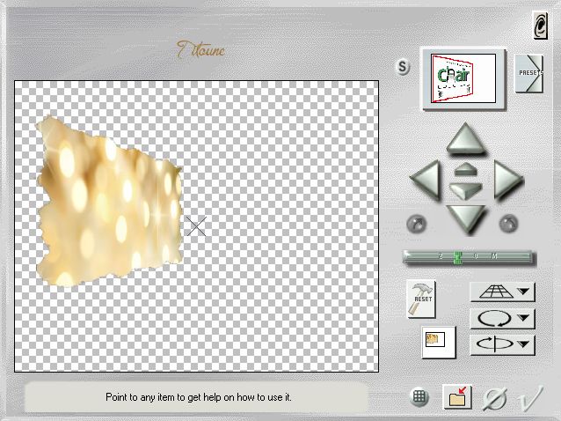Image resolution: width=561 pixels, height=421 pixels.
Task: Apply with the checkmark icon
Action: [530, 398]
